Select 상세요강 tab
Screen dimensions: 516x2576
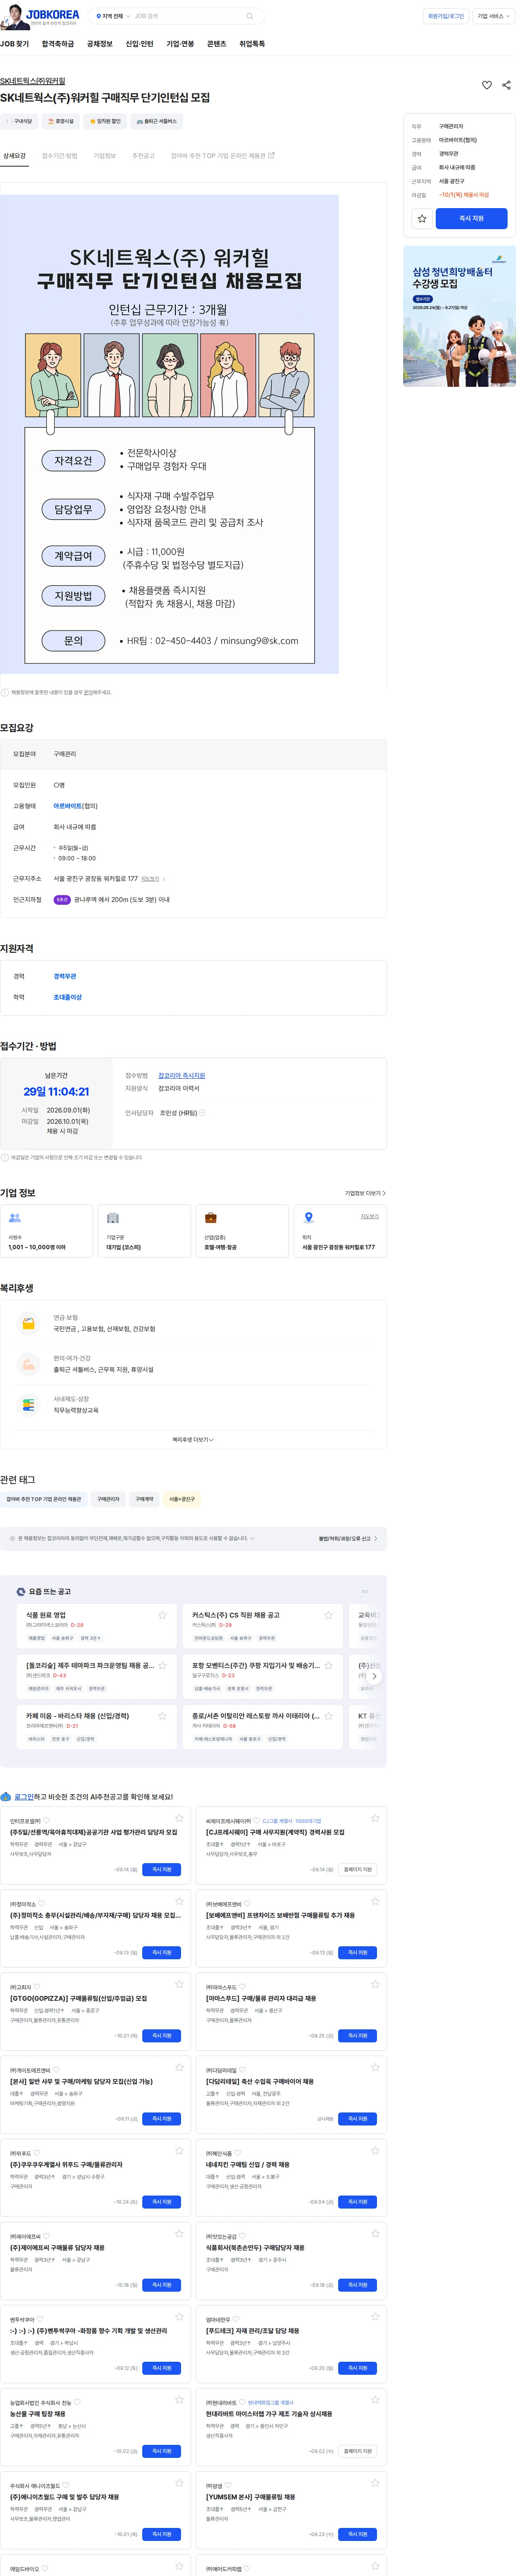14,156
